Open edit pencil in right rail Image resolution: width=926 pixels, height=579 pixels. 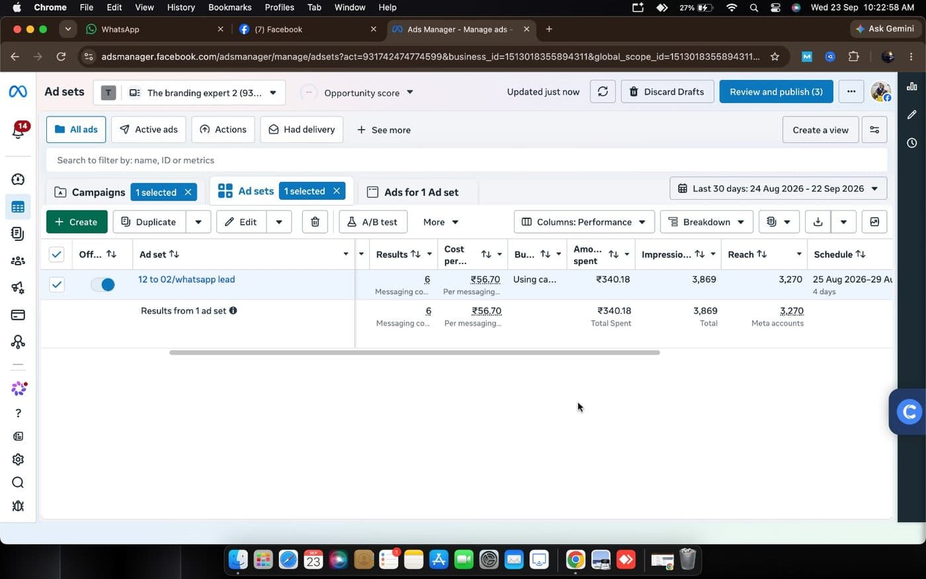(x=911, y=114)
